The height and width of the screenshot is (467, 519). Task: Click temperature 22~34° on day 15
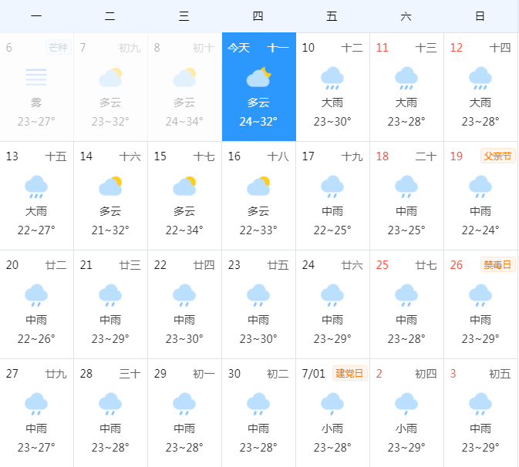(184, 230)
